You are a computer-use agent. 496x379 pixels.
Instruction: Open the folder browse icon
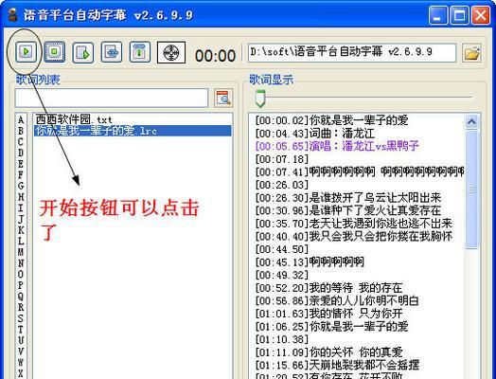click(471, 53)
